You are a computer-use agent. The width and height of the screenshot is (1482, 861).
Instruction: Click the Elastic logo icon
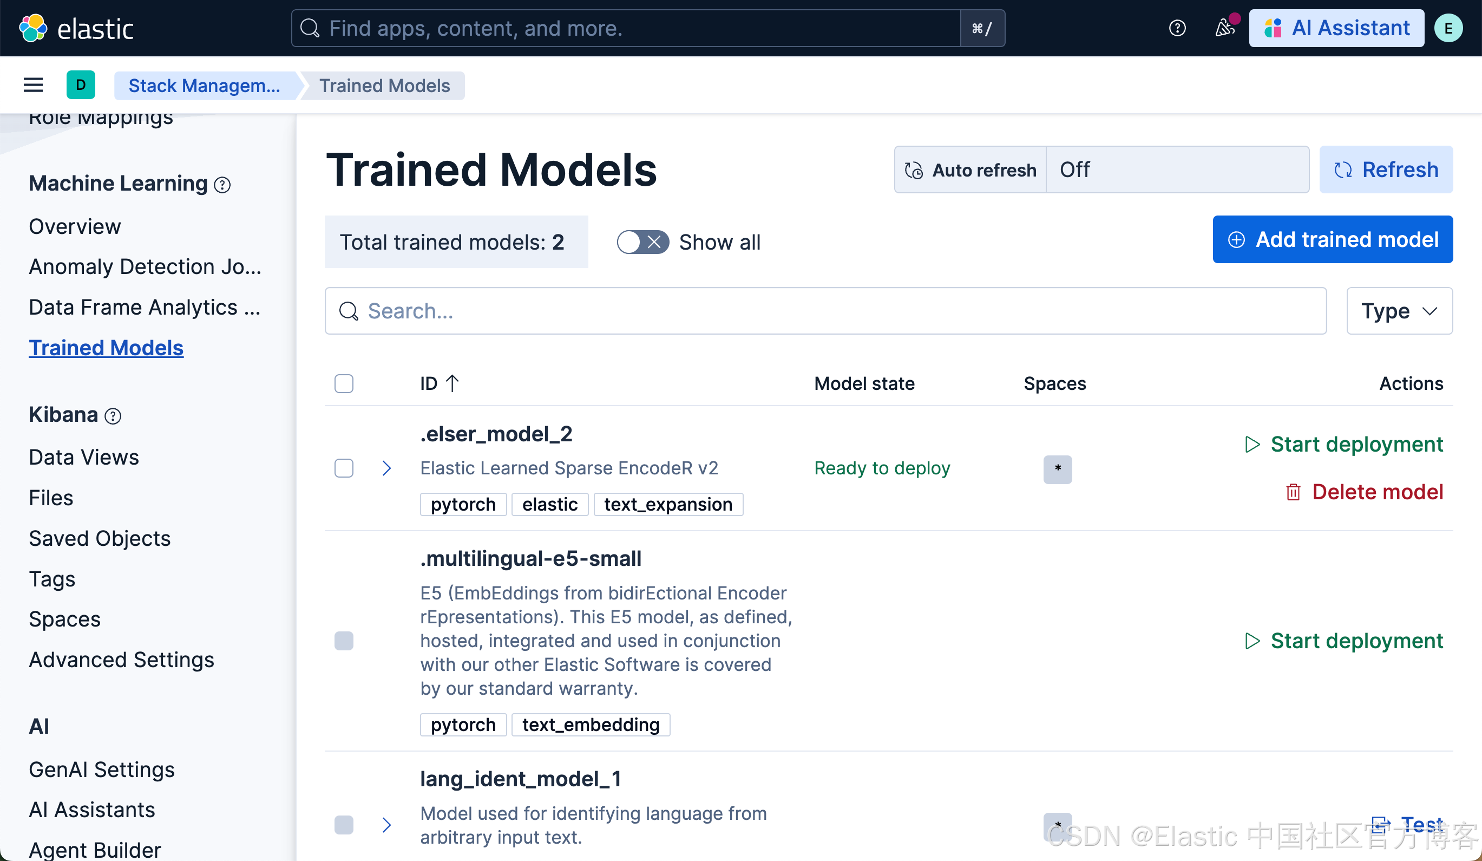(33, 28)
